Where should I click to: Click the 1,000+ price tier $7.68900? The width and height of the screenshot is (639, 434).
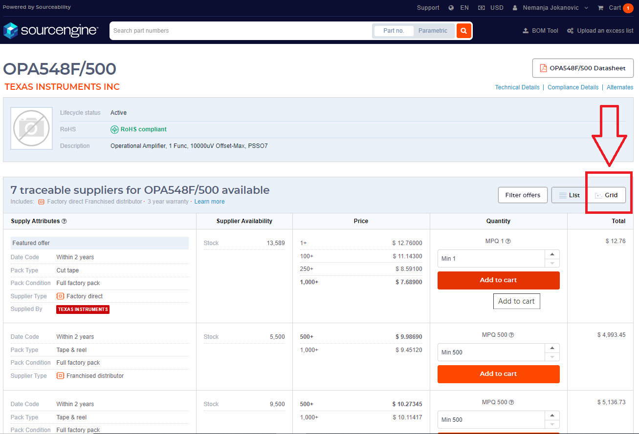tap(361, 282)
